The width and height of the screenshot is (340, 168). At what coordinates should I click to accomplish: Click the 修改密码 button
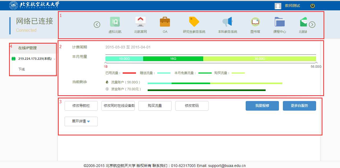pyautogui.click(x=192, y=106)
